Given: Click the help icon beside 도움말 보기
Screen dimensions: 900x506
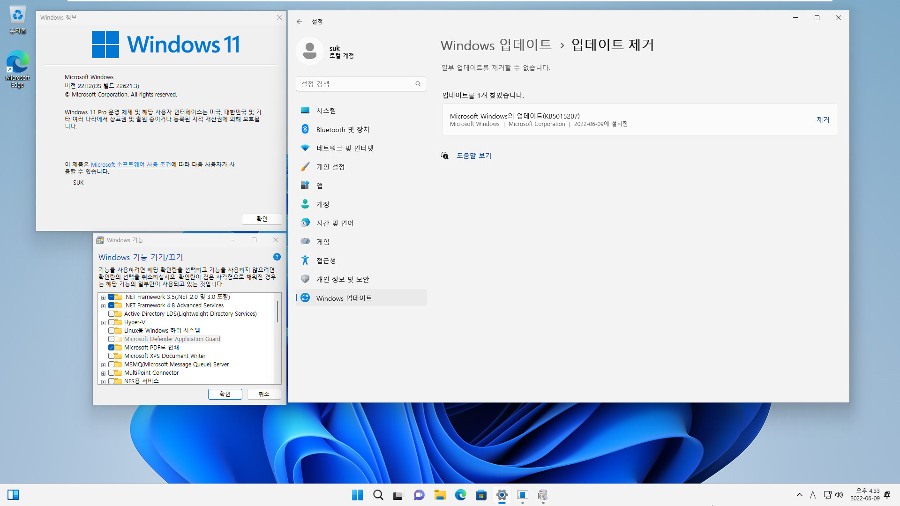Looking at the screenshot, I should 445,156.
